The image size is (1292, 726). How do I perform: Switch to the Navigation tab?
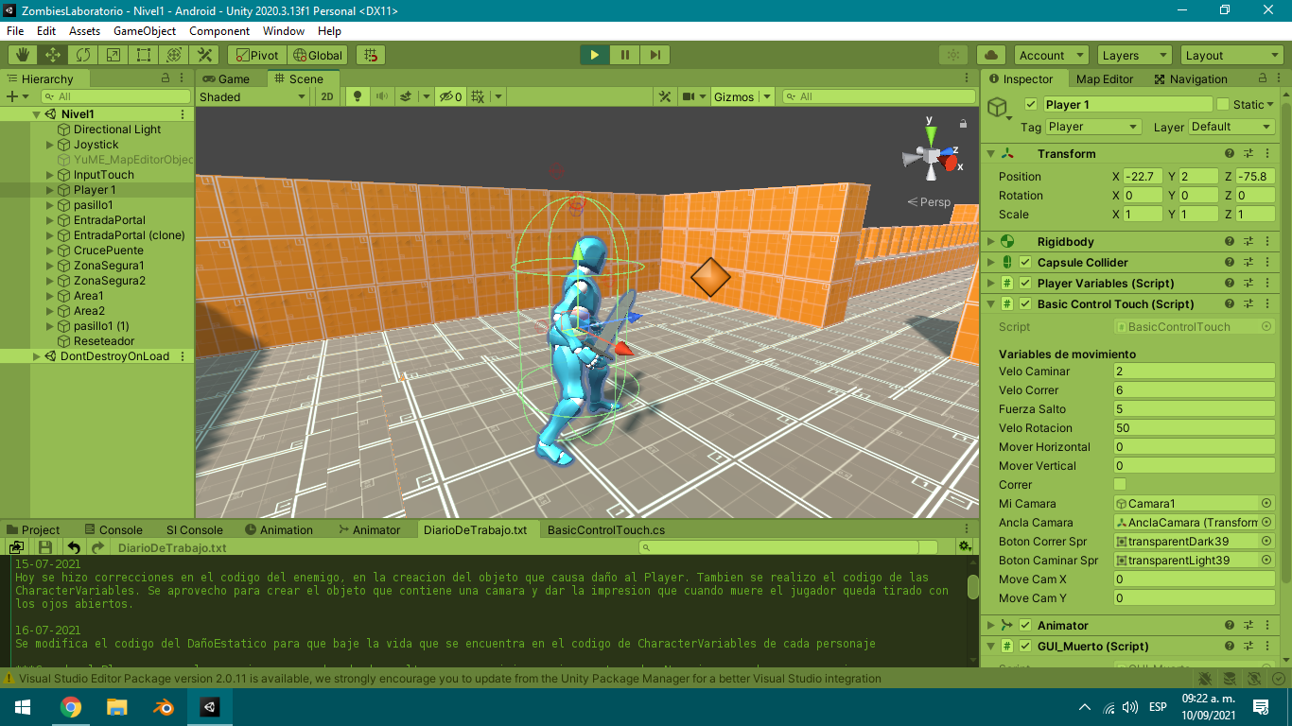(1190, 79)
